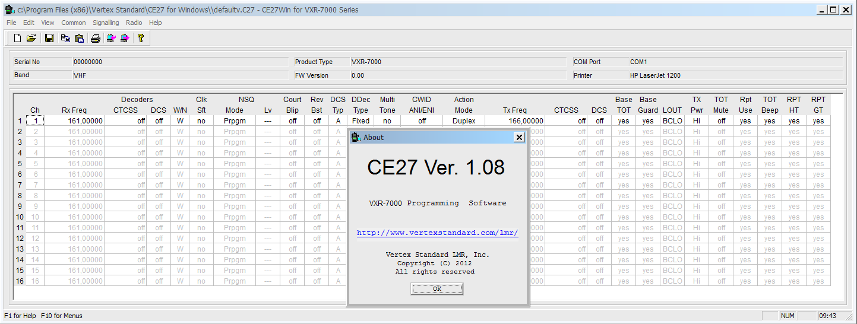This screenshot has height=324, width=857.
Task: Click the Product Type field VXR-7000
Action: [x=458, y=62]
